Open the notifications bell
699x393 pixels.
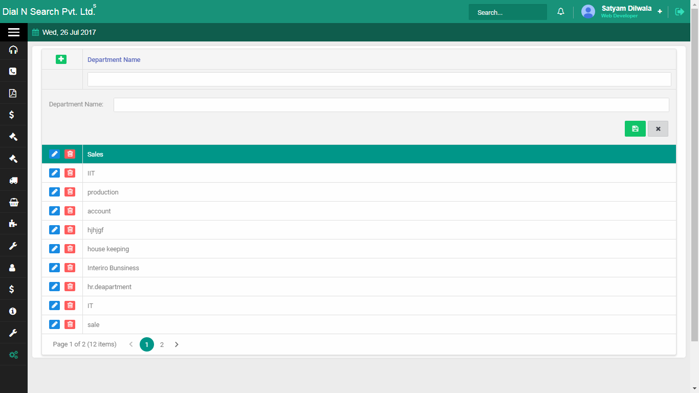point(561,12)
